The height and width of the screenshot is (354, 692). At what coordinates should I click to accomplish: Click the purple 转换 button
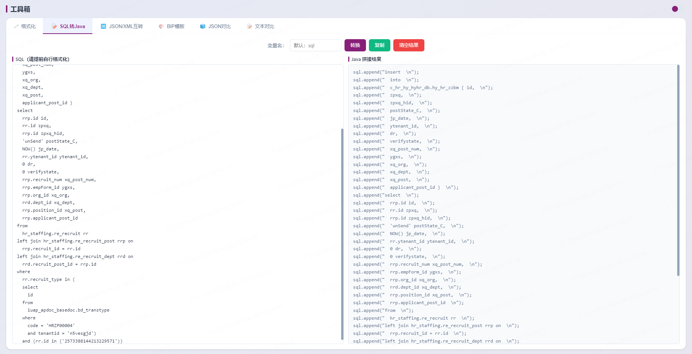point(355,45)
